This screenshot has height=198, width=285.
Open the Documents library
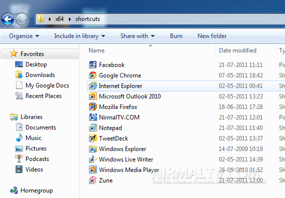[40, 127]
